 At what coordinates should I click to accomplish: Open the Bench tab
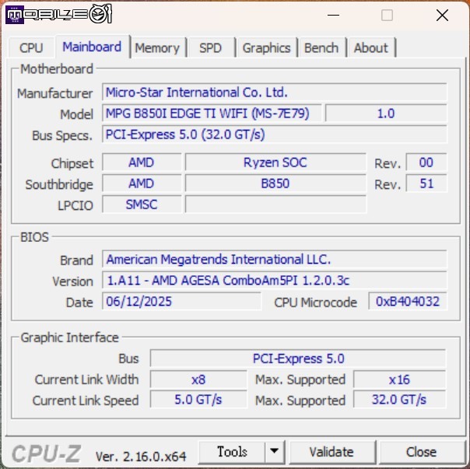(321, 47)
